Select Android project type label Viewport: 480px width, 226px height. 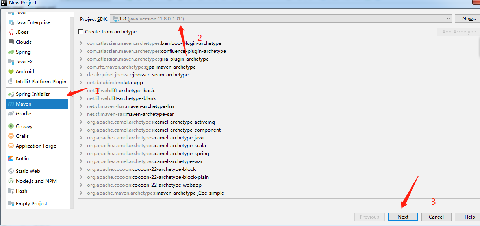click(25, 72)
